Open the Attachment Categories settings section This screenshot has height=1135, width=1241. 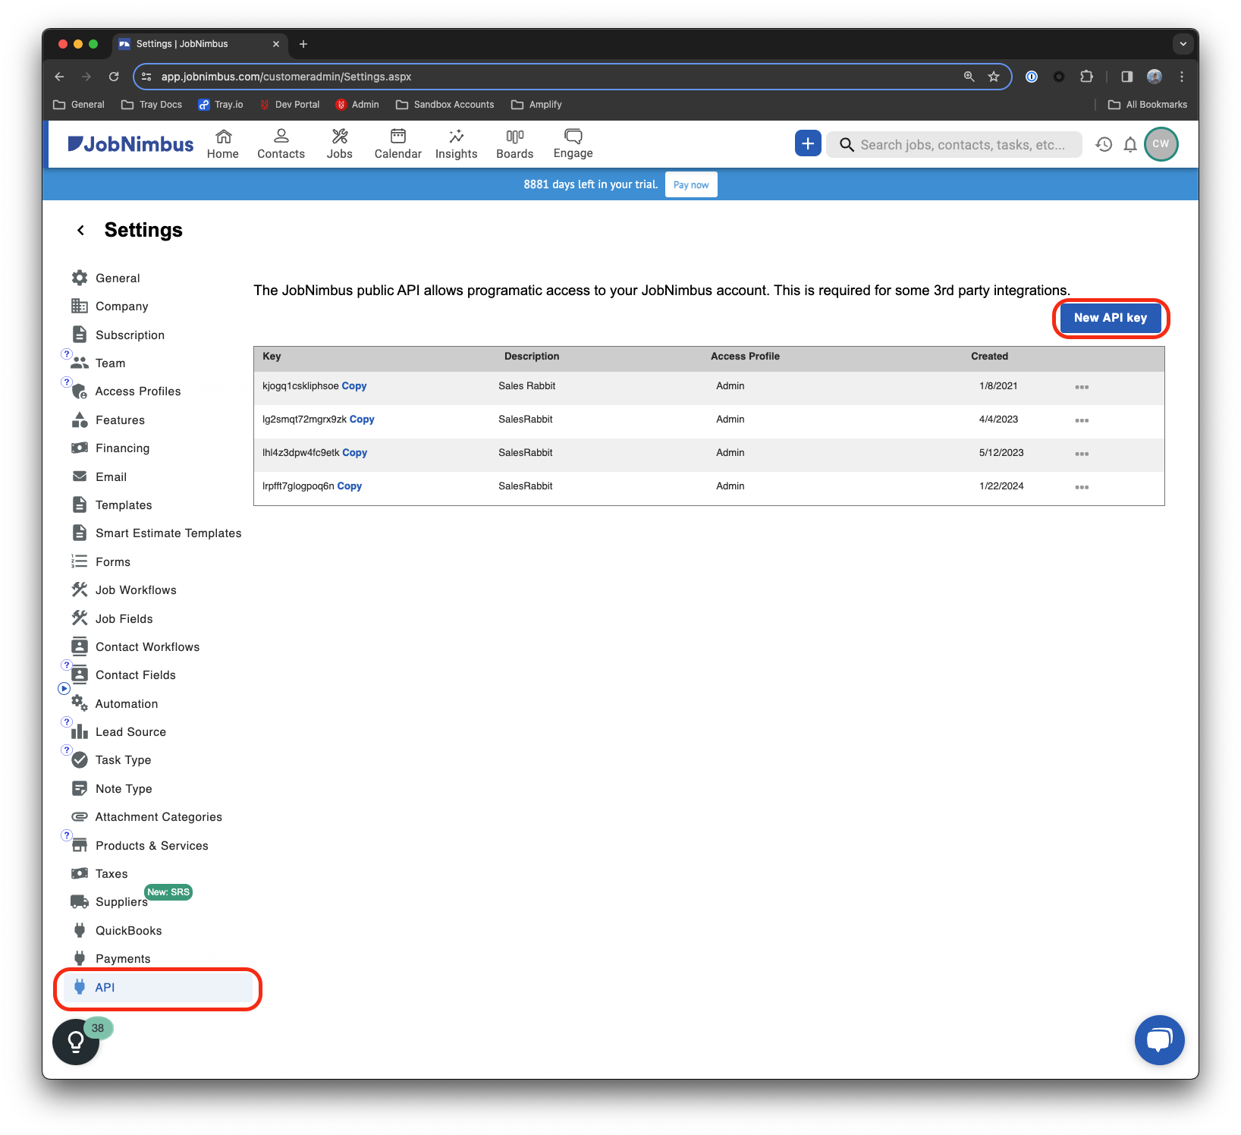159,817
